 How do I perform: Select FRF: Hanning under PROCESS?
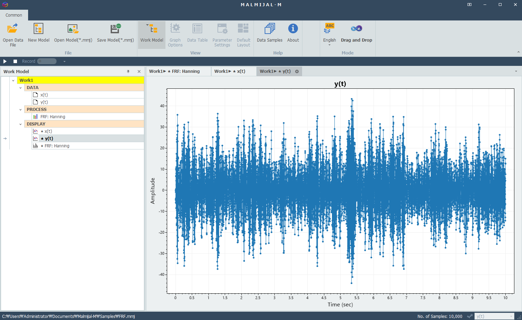[x=88, y=117]
